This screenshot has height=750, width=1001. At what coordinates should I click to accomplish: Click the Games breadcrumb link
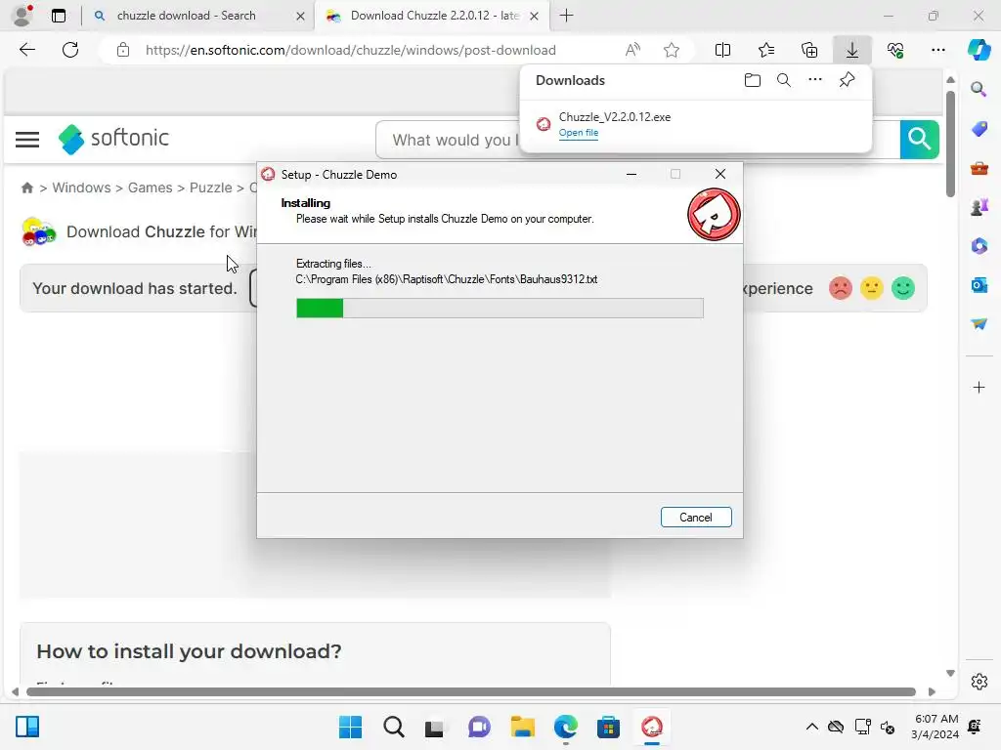pyautogui.click(x=150, y=187)
